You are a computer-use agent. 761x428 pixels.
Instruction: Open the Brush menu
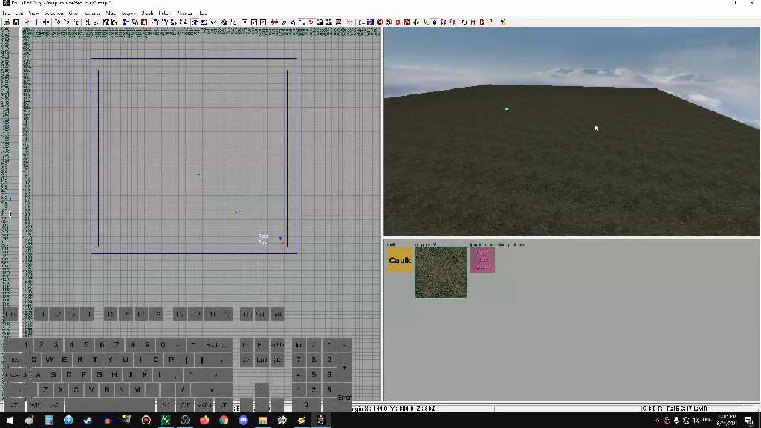(x=147, y=13)
